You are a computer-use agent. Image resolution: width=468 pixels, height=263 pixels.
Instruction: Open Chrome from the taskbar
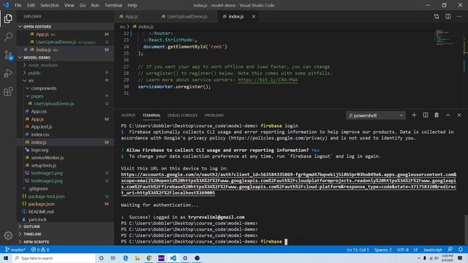click(x=149, y=258)
